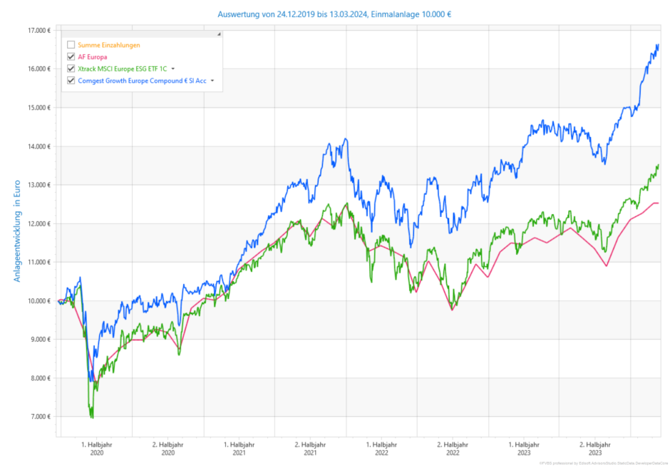Image resolution: width=670 pixels, height=466 pixels.
Task: Click the 17.000 € y-axis label
Action: click(38, 31)
